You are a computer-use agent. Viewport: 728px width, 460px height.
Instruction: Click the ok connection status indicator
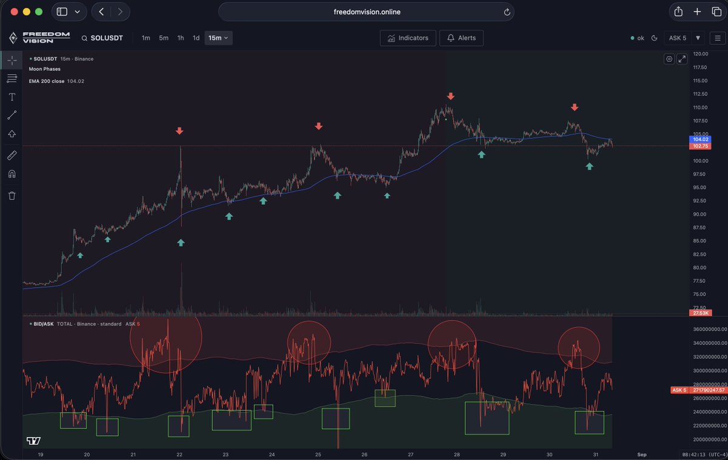[638, 38]
